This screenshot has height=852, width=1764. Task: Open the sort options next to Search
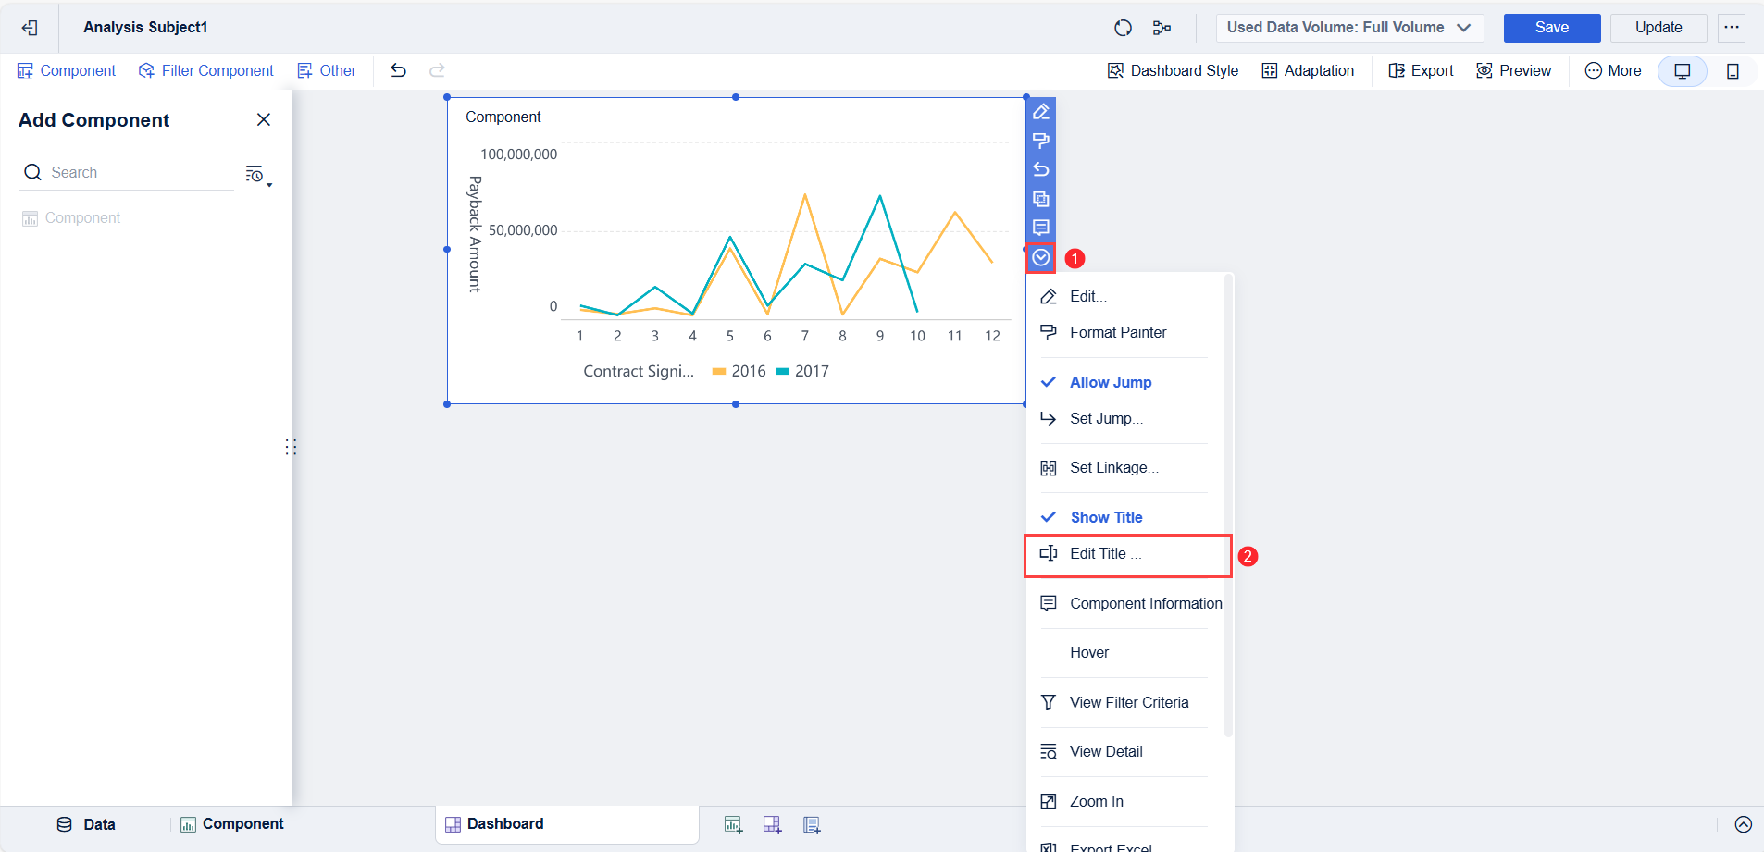coord(258,174)
